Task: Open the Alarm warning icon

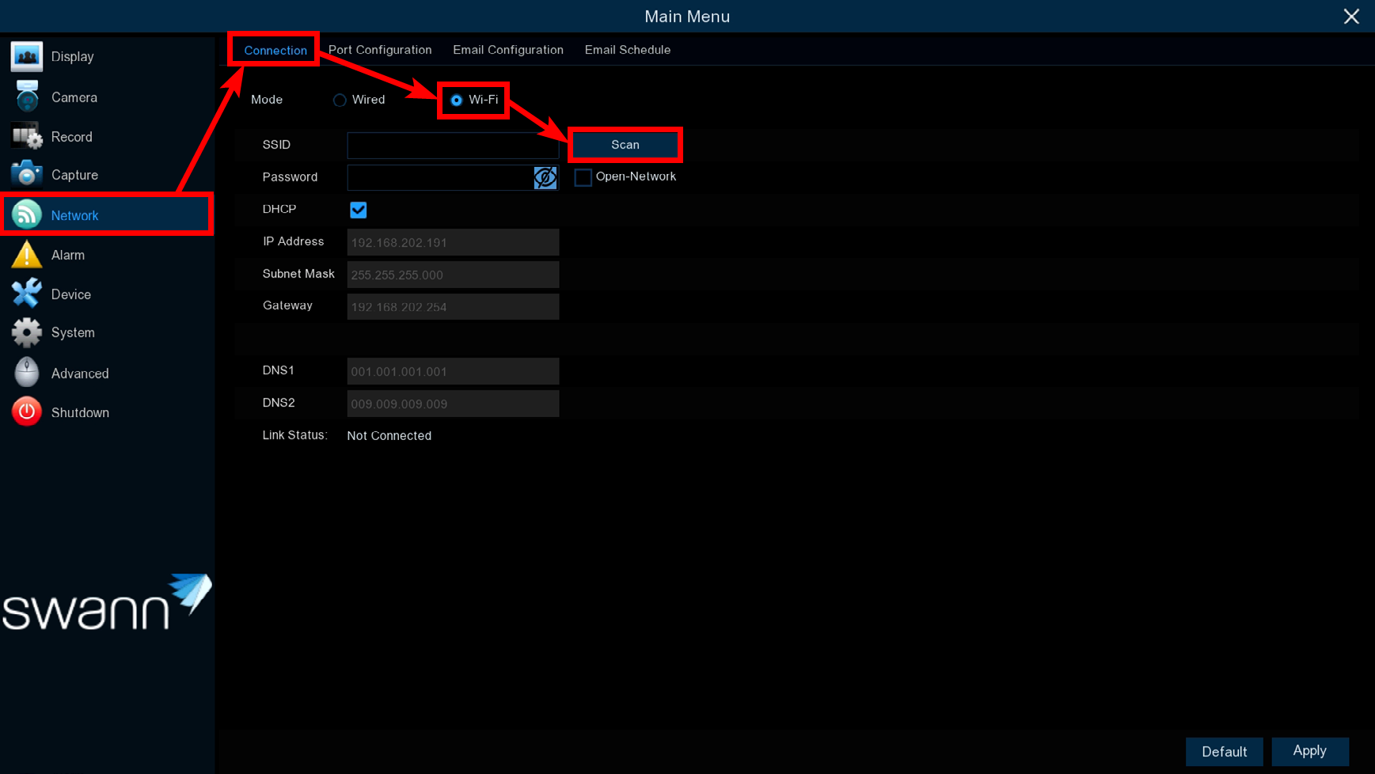Action: (x=26, y=255)
